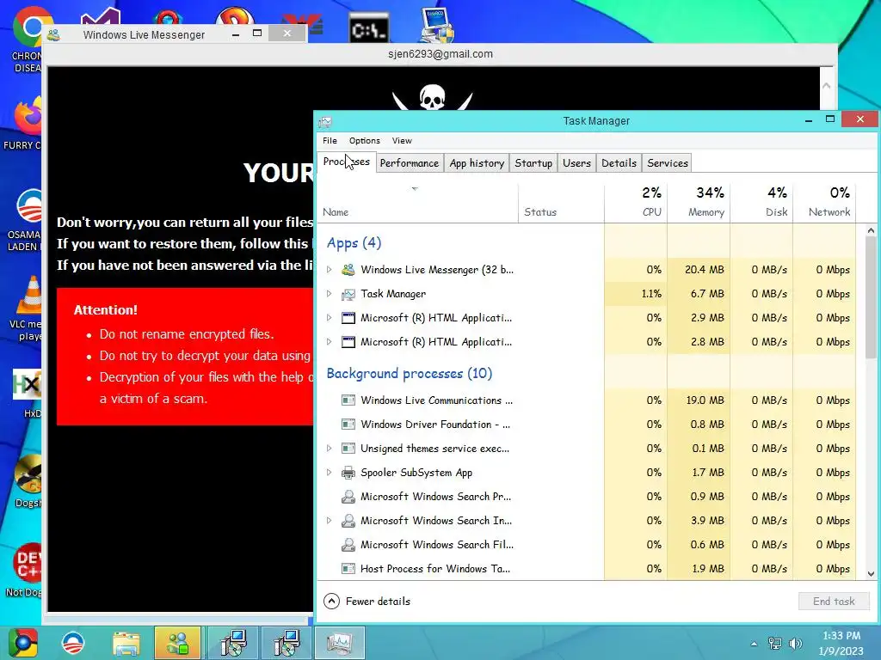Click the Unsigned themes service icon
This screenshot has width=881, height=660.
pyautogui.click(x=348, y=449)
